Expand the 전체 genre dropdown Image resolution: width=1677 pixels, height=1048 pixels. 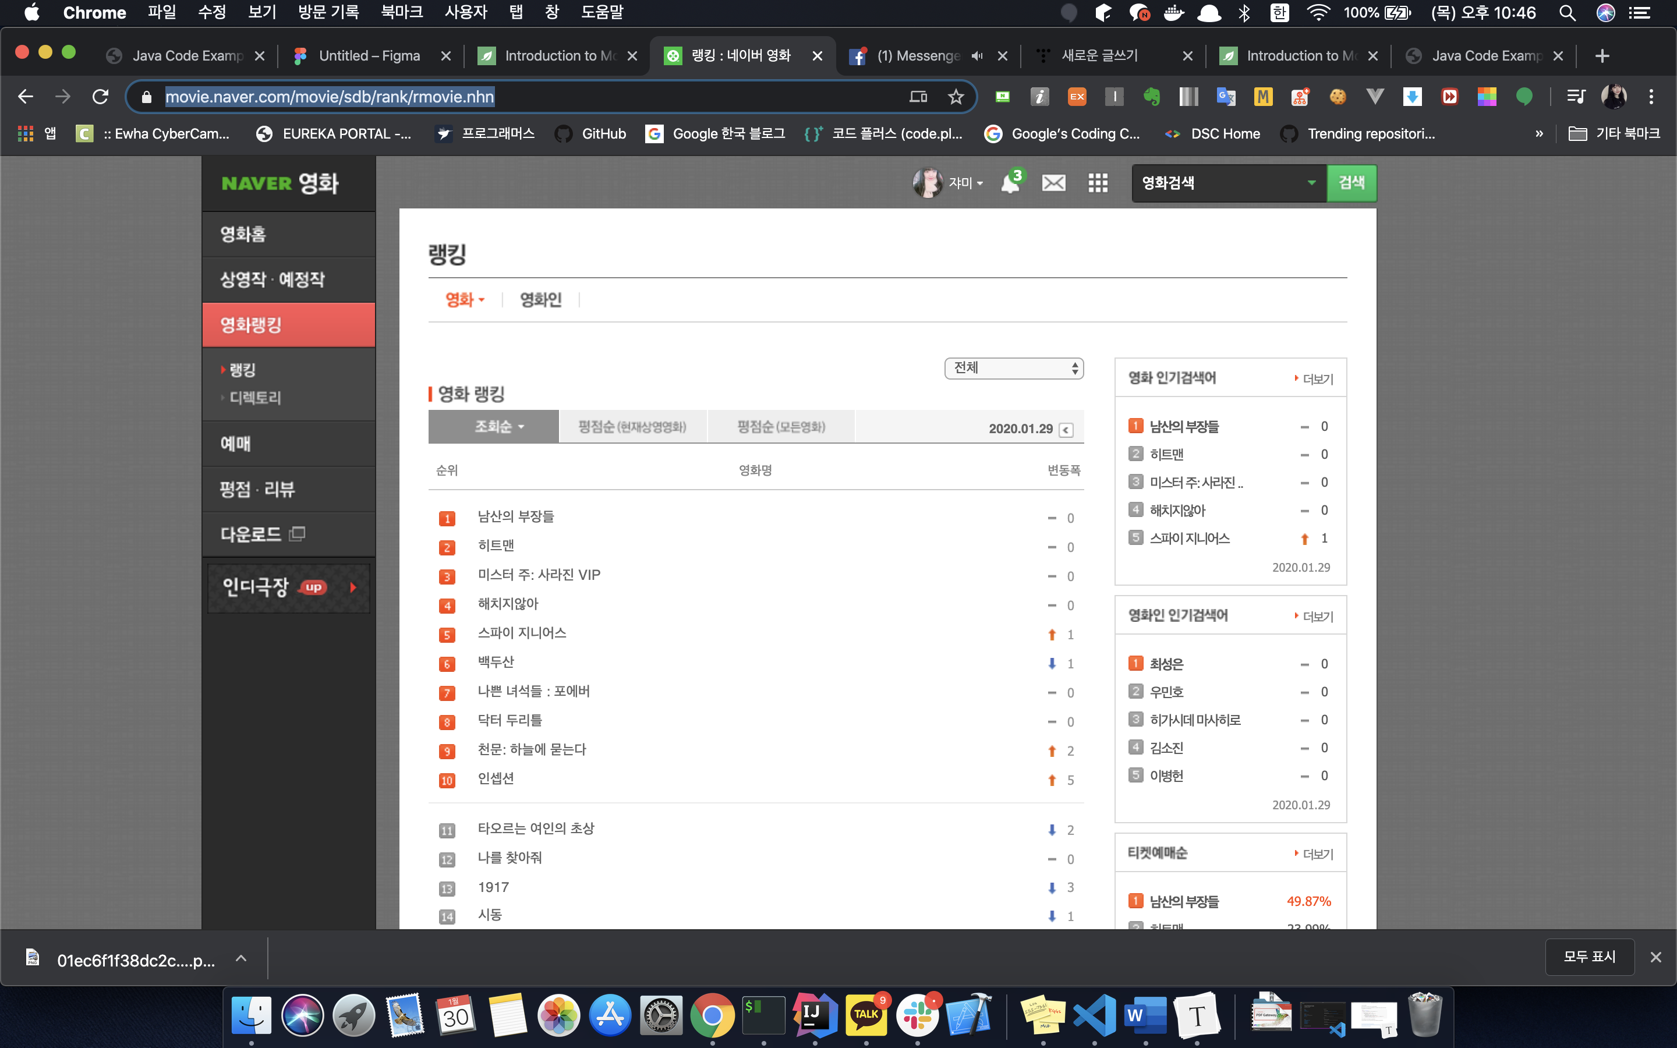pyautogui.click(x=1013, y=368)
